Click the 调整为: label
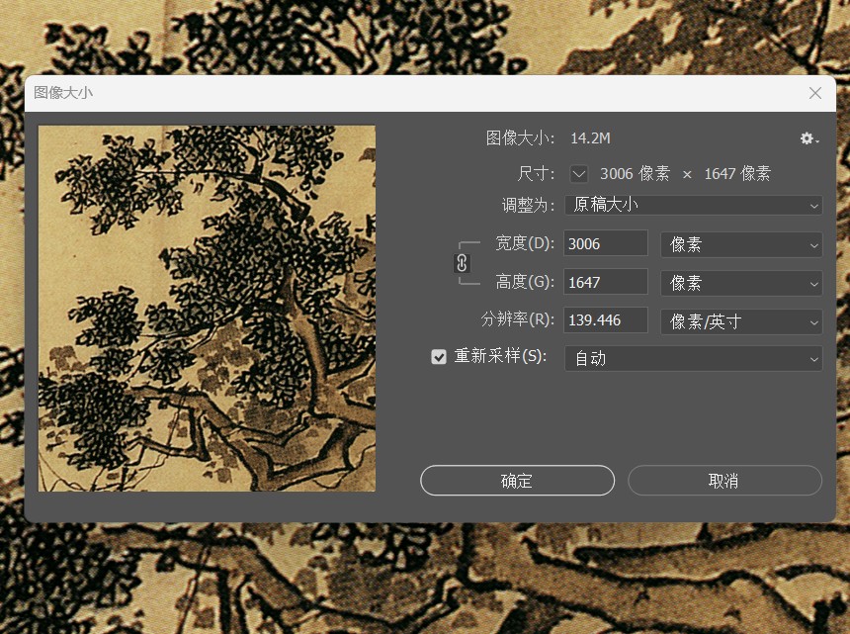 [x=528, y=205]
